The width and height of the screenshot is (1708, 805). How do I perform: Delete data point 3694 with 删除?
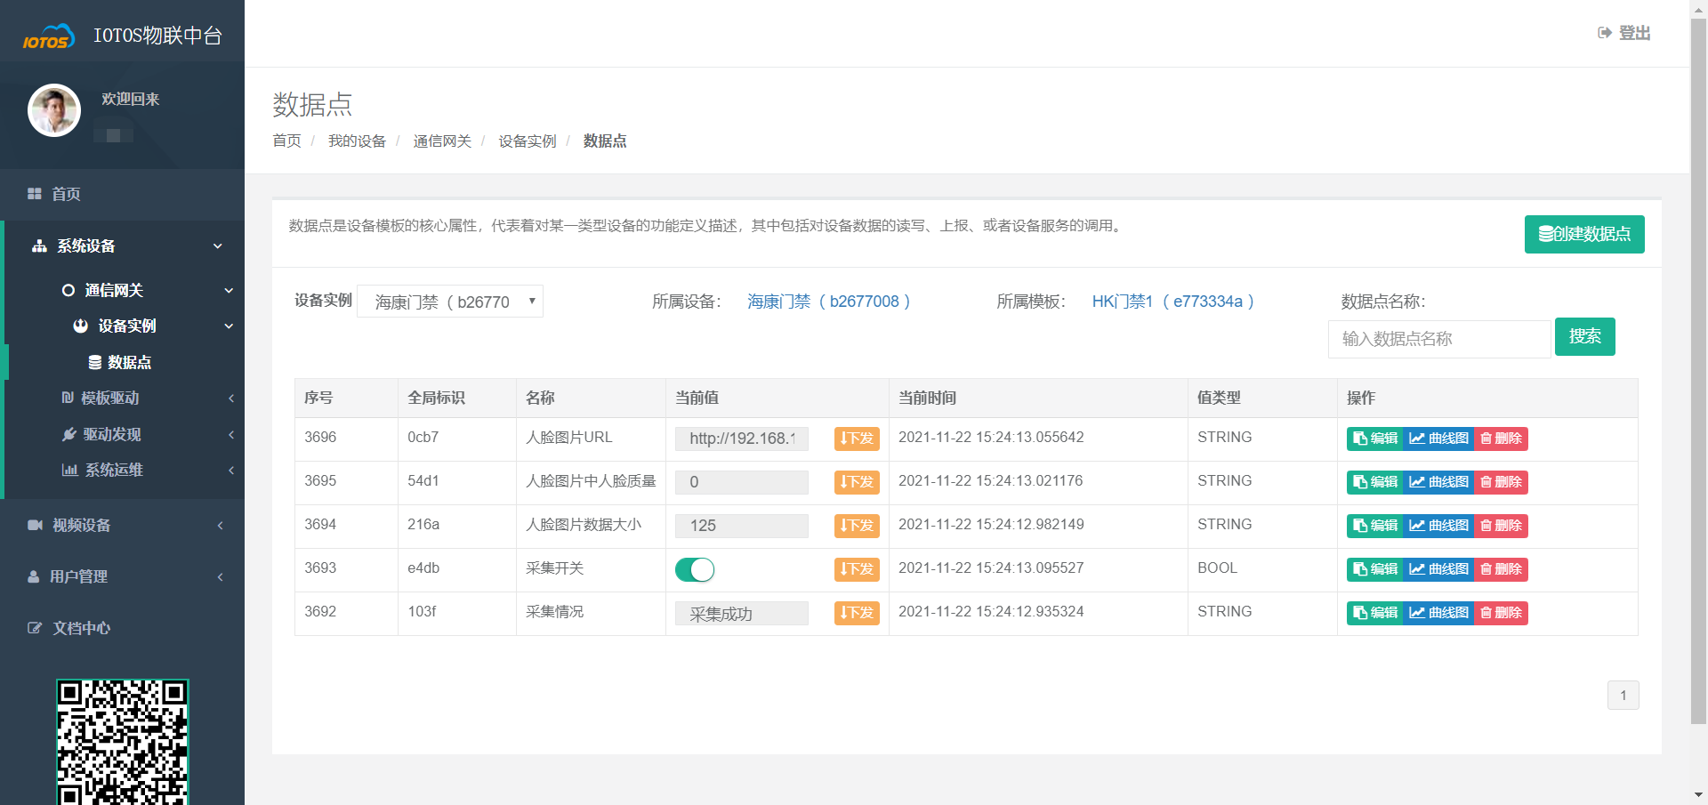1501,526
